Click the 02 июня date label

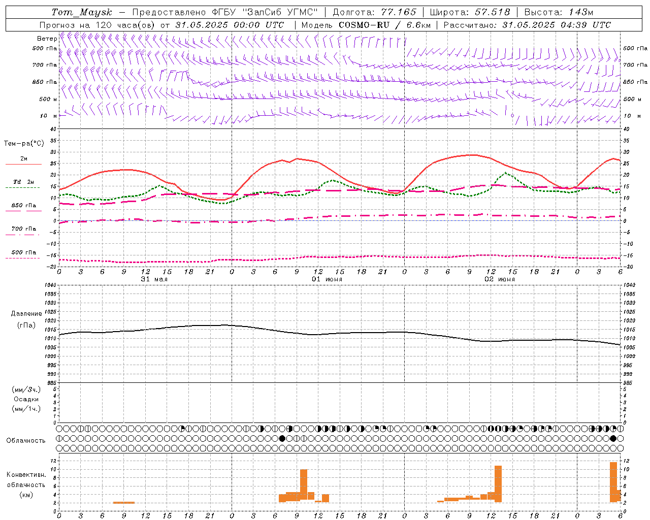(x=500, y=279)
